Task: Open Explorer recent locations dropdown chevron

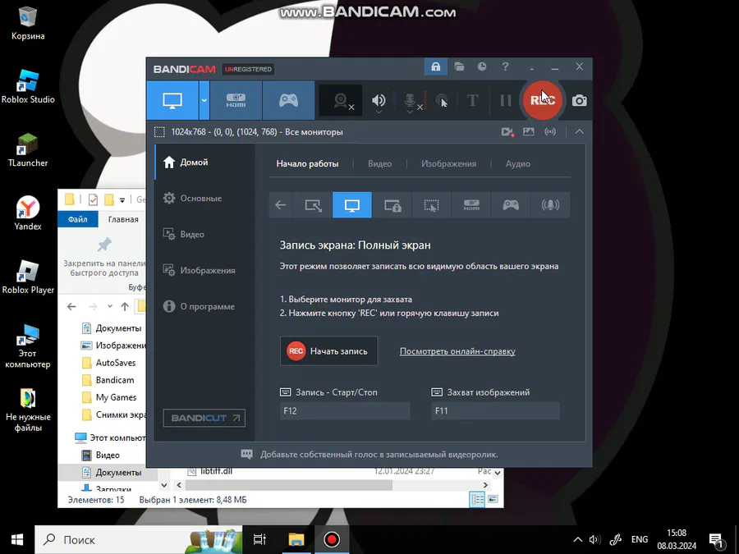Action: 109,307
